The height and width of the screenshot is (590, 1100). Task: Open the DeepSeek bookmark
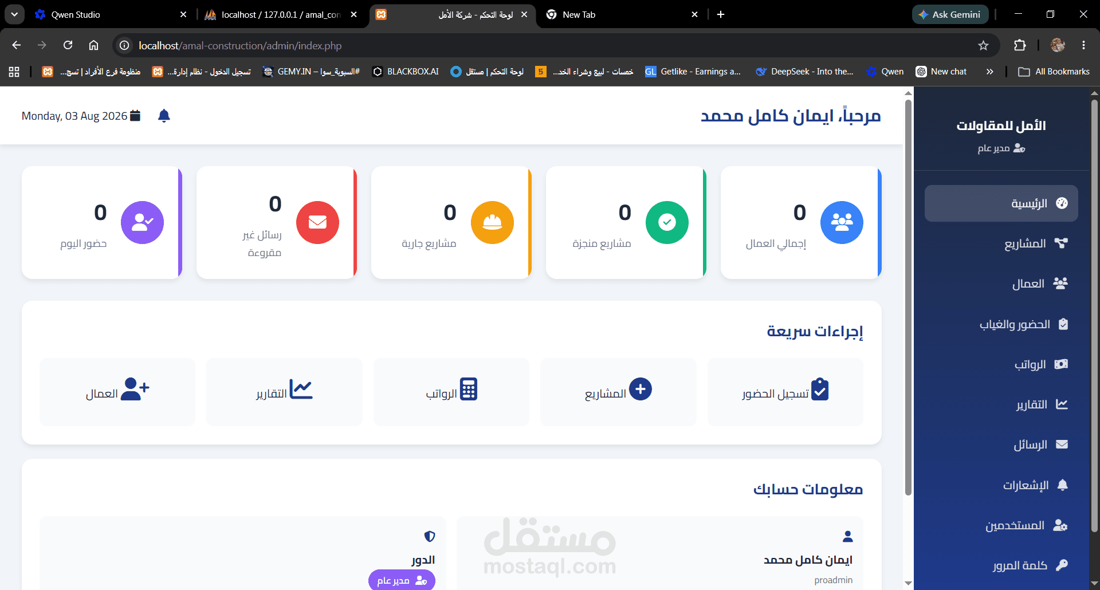pyautogui.click(x=804, y=72)
